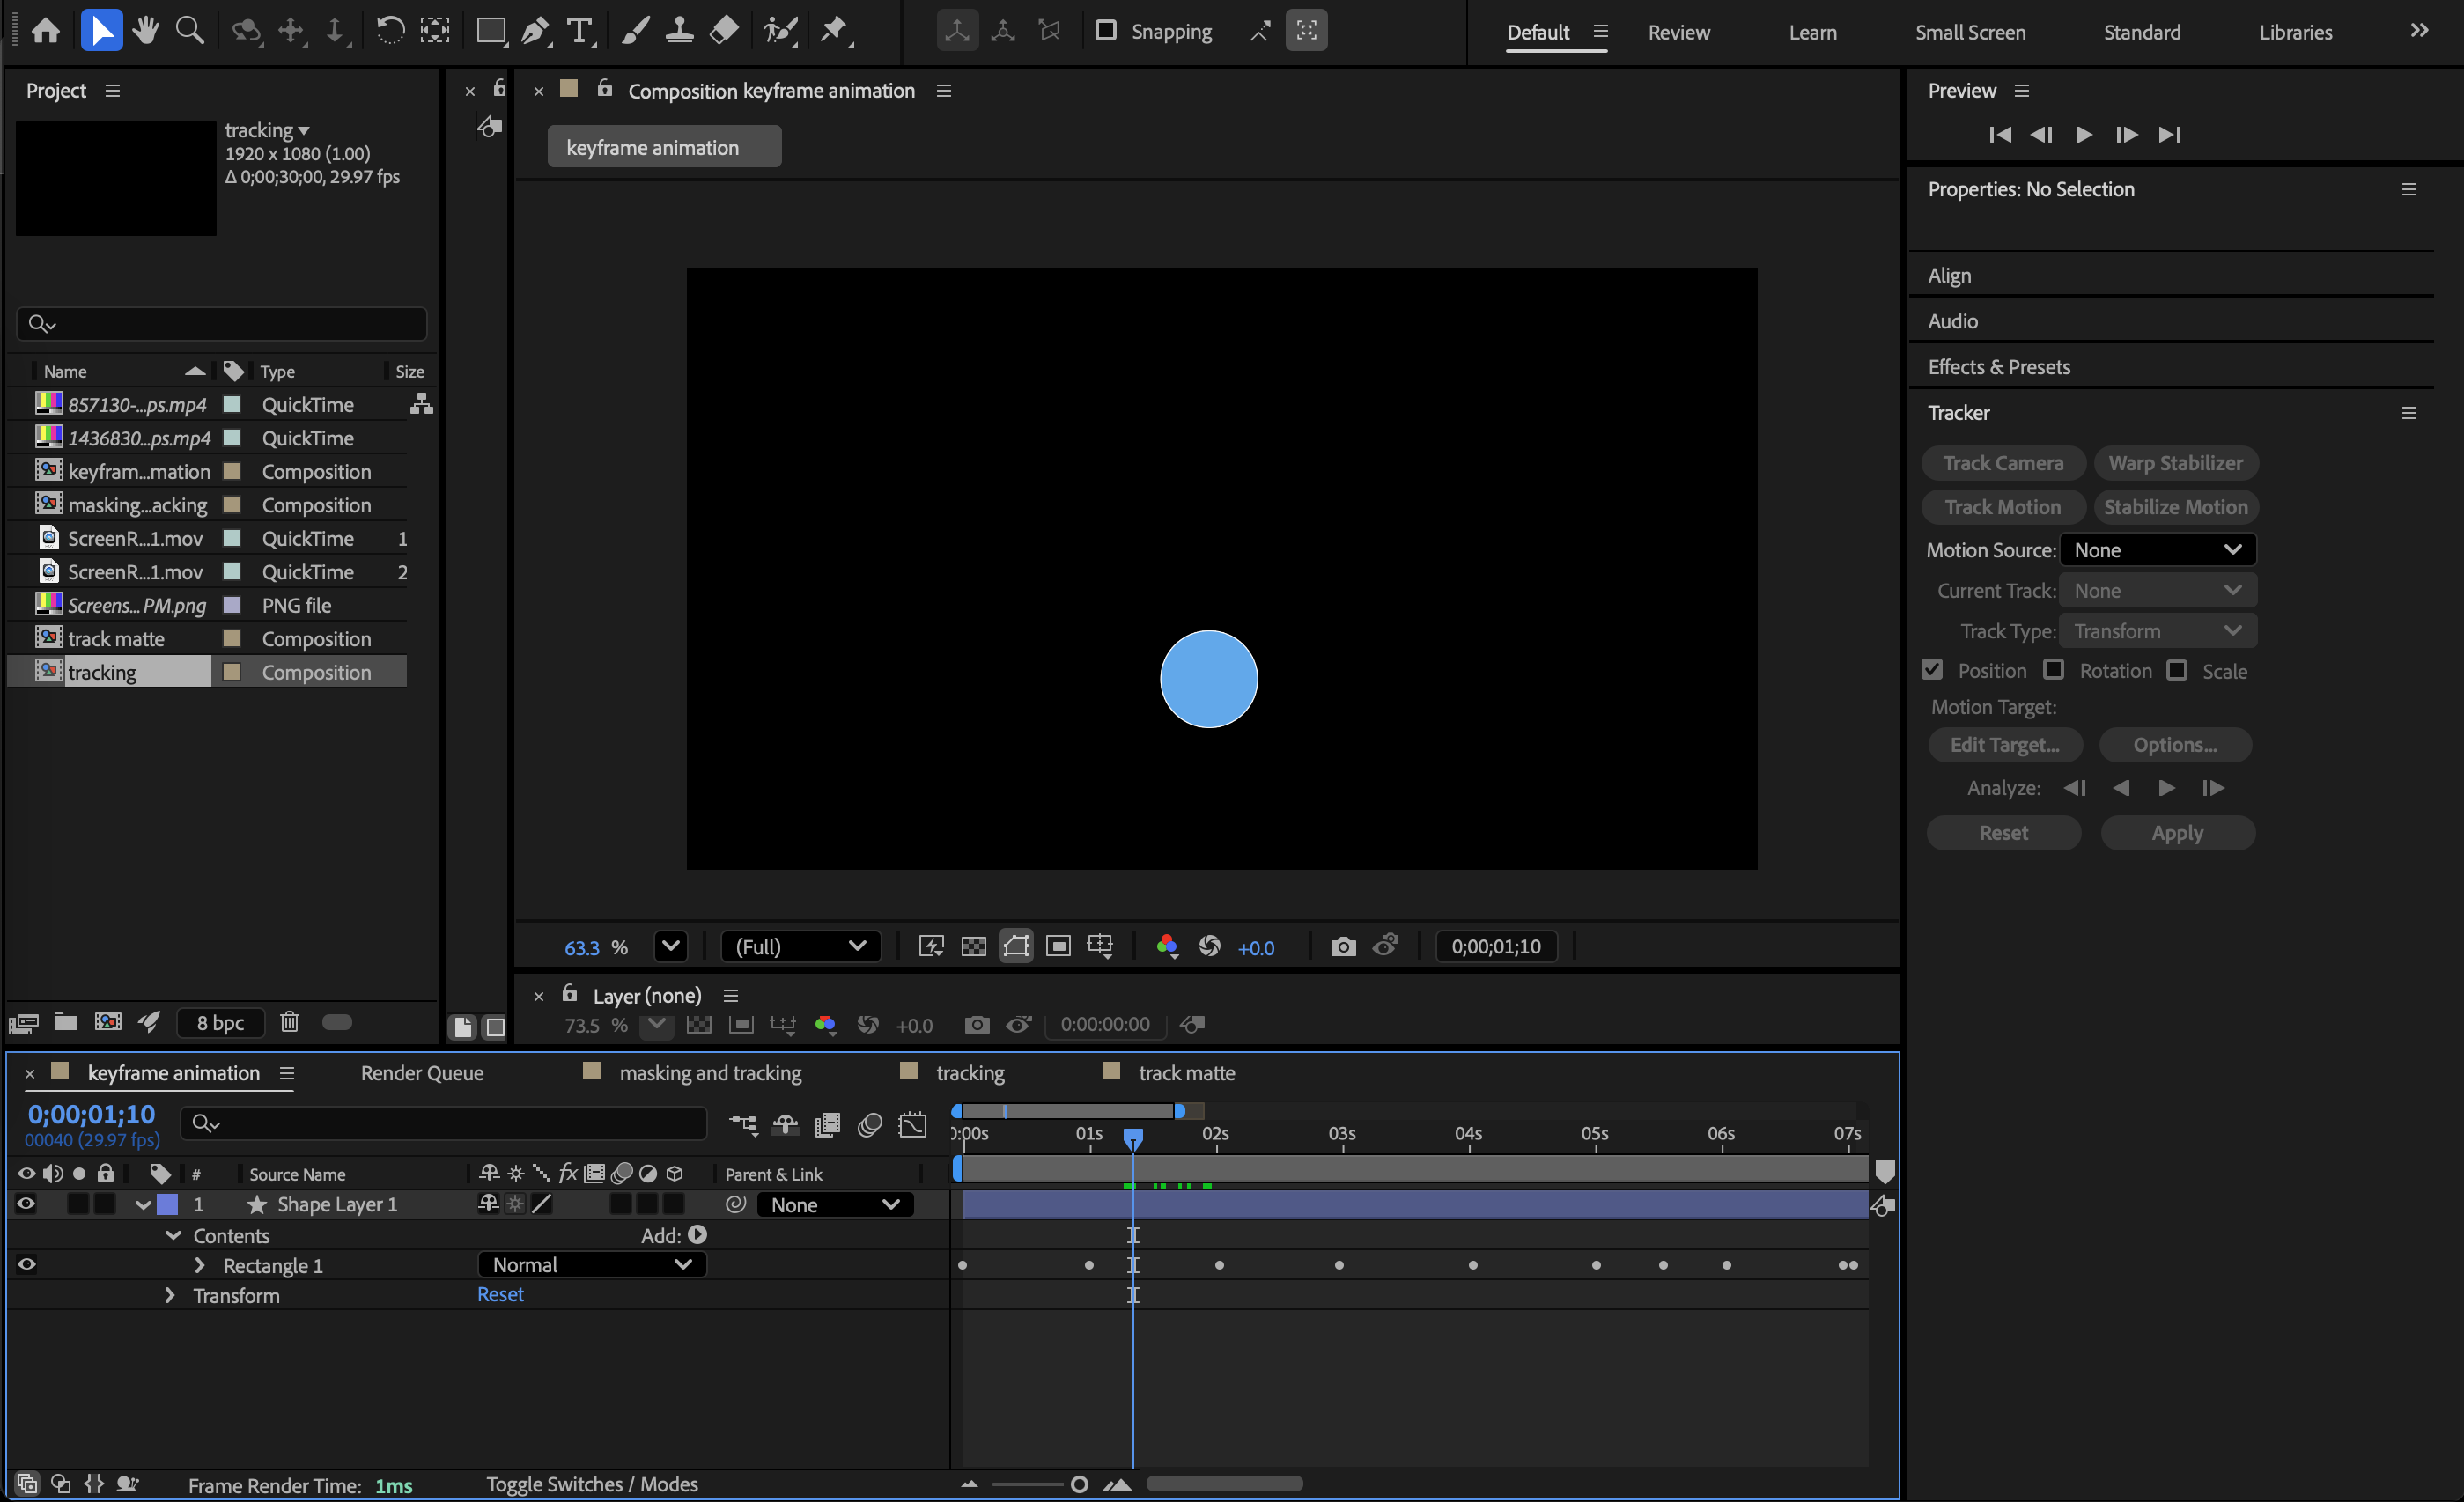2464x1502 pixels.
Task: Expand the Rectangle 1 group
Action: pyautogui.click(x=199, y=1265)
